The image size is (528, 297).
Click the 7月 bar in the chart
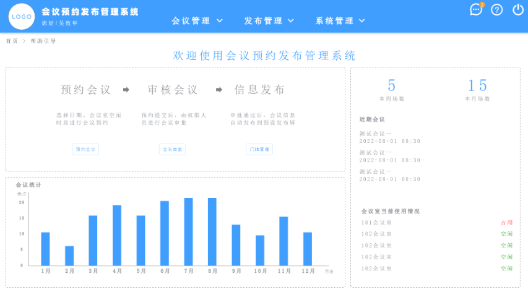tap(189, 231)
